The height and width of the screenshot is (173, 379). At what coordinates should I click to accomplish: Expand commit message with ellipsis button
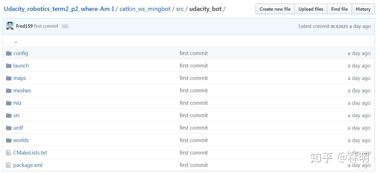tap(65, 26)
